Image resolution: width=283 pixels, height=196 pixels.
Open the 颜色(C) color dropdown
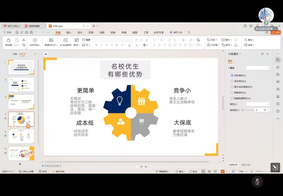click(258, 104)
